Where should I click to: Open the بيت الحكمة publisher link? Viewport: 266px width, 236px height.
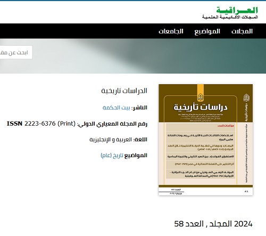[117, 108]
